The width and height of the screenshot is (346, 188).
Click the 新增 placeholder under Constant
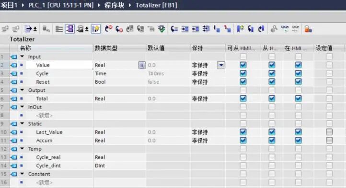point(44,182)
